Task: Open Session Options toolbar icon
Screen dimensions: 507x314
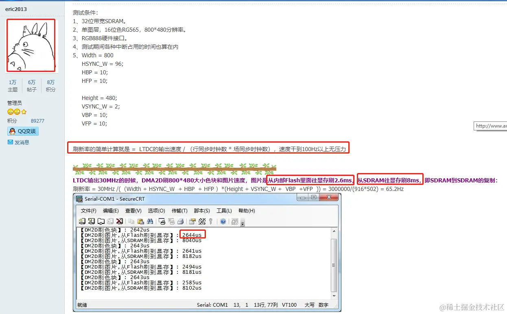Action: click(x=192, y=221)
